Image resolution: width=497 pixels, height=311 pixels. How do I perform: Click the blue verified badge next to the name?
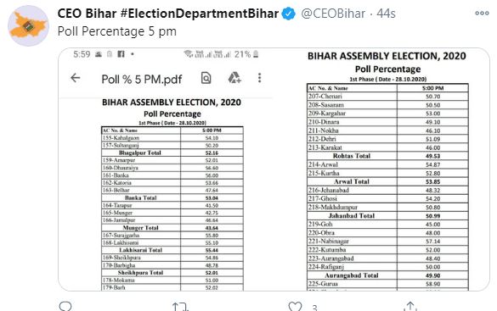pyautogui.click(x=289, y=14)
